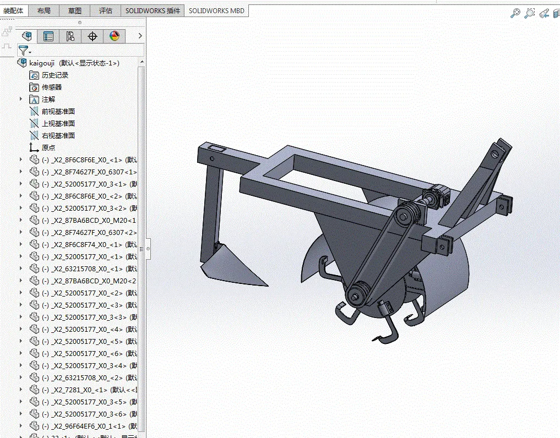Screen dimensions: 560x438
Task: Click part icon of _X2_63215708_X0_<1>
Action: [34, 269]
